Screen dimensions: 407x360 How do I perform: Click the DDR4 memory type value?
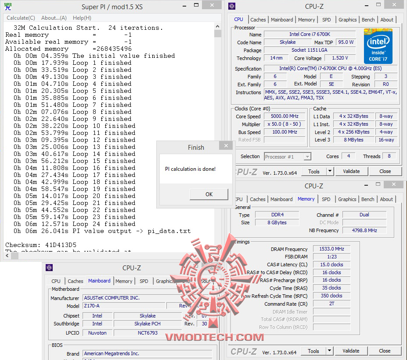(x=277, y=215)
